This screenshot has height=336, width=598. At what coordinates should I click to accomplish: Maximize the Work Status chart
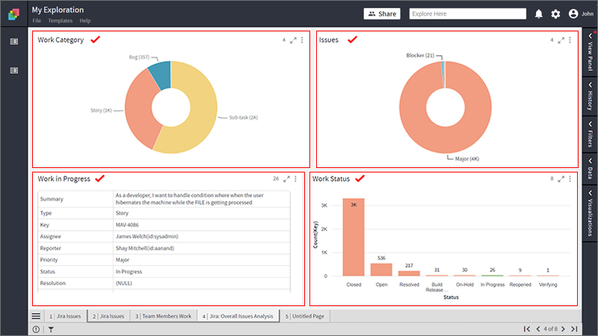(x=561, y=179)
